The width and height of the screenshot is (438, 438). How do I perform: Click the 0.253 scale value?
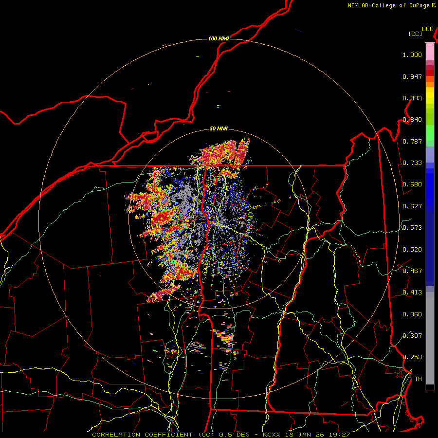click(x=412, y=357)
